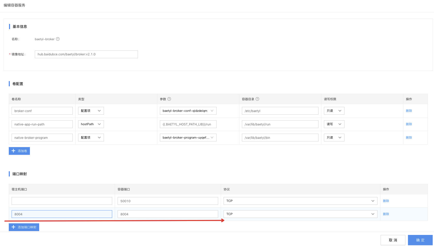Click the help icon beside 参数 column header
Image resolution: width=434 pixels, height=246 pixels.
click(169, 99)
